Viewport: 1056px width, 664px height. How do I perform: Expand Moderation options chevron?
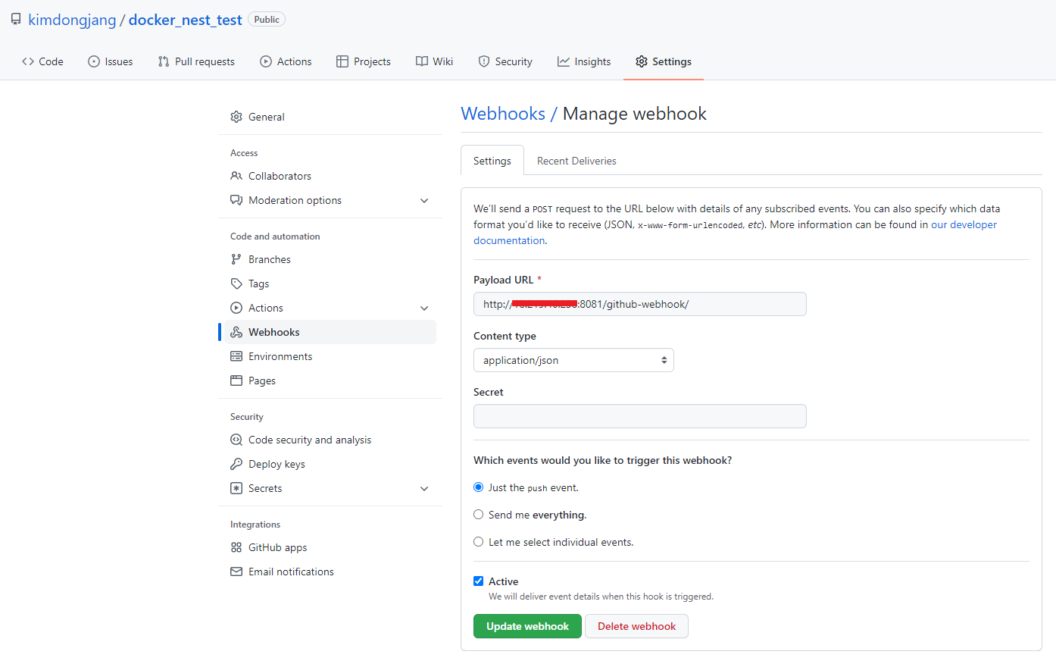424,201
